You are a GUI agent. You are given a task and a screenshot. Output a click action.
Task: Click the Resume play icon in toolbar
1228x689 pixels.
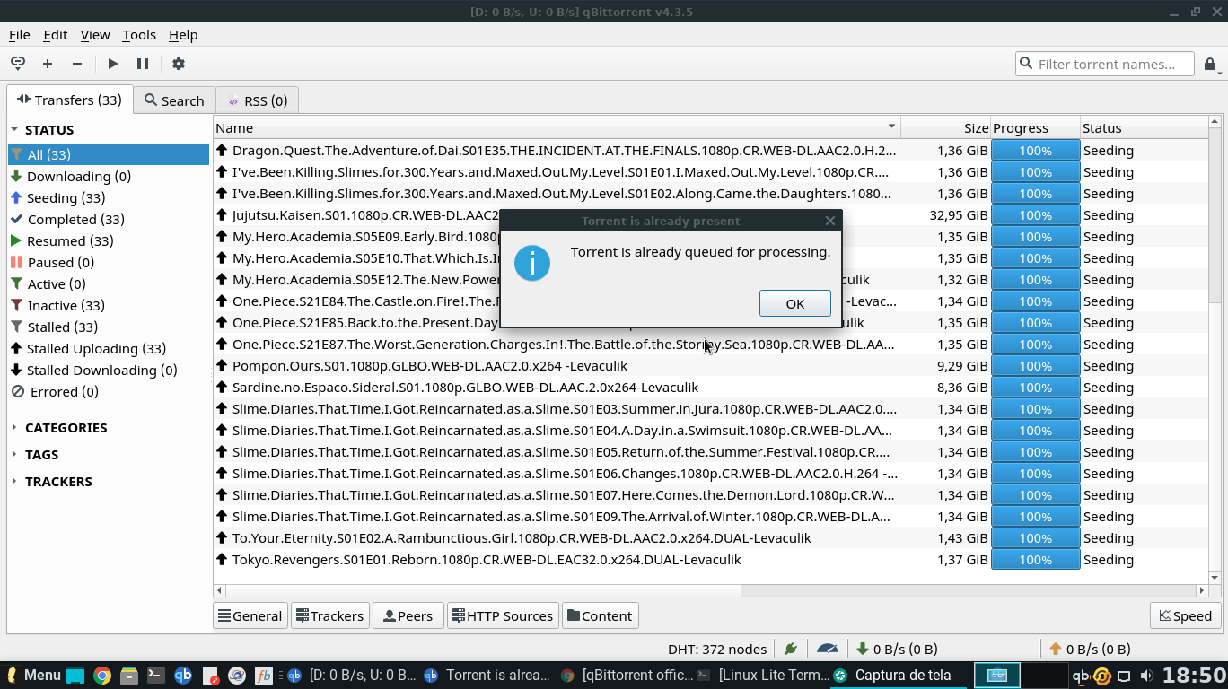pos(113,64)
